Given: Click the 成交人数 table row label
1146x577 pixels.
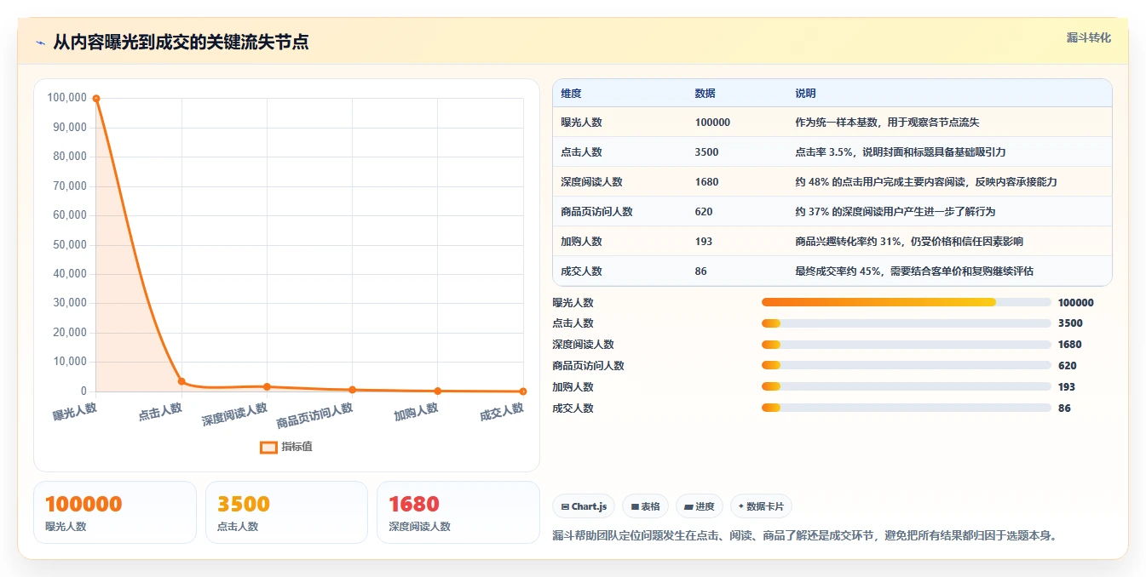Looking at the screenshot, I should coord(581,271).
